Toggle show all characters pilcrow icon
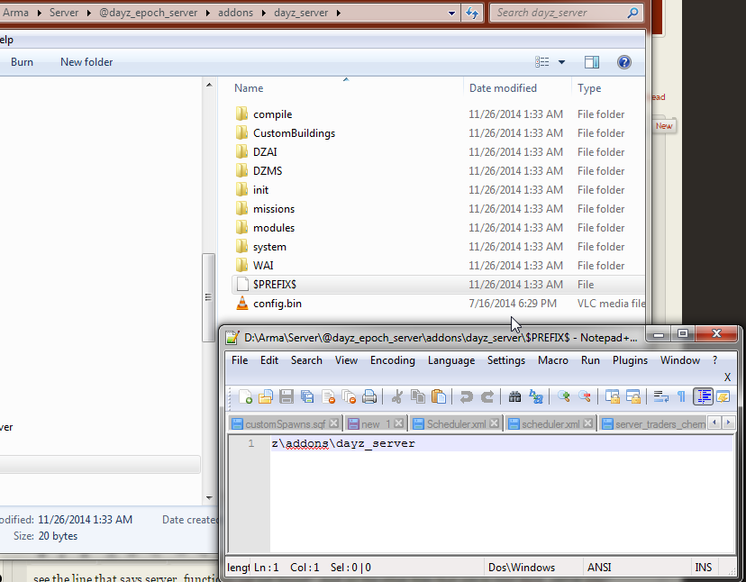The width and height of the screenshot is (746, 582). pos(681,396)
